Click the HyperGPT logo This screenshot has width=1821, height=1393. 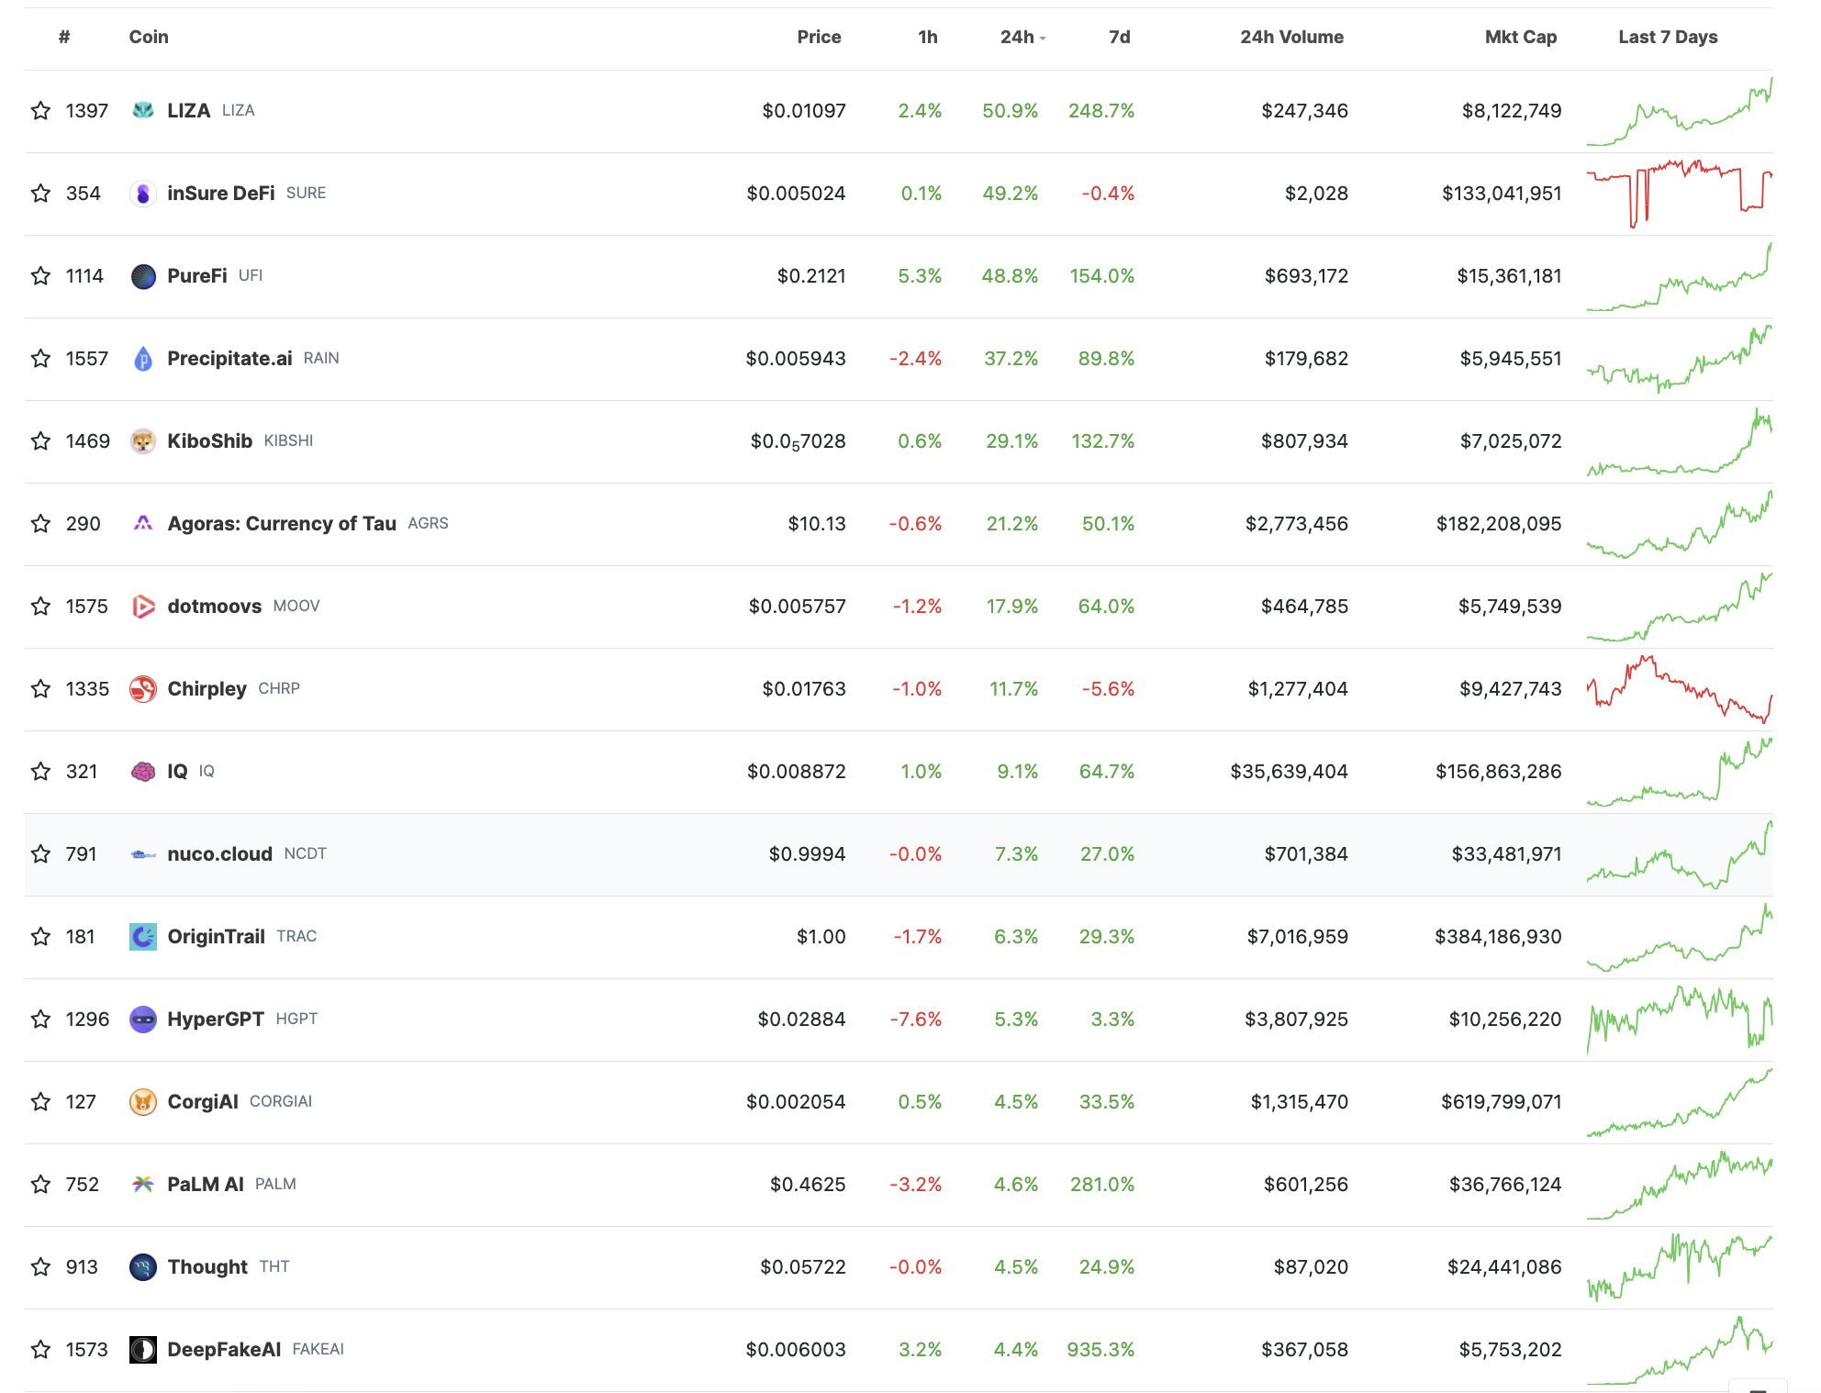coord(143,1020)
